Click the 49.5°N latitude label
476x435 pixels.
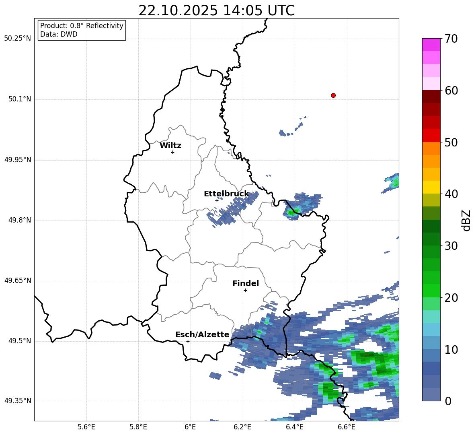(x=20, y=341)
